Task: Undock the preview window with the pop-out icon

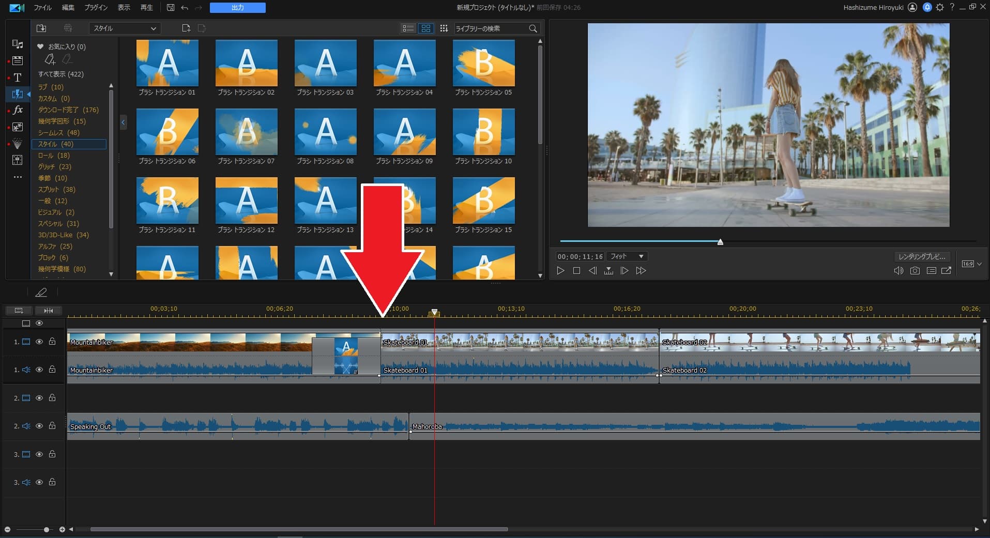Action: [x=947, y=271]
